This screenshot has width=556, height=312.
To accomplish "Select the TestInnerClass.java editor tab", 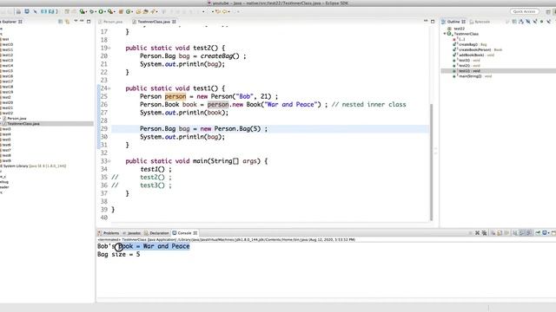I will tap(154, 22).
